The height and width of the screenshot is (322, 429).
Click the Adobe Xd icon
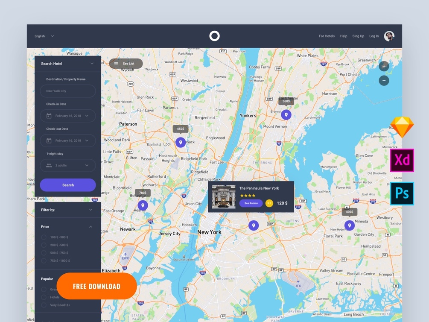[402, 160]
